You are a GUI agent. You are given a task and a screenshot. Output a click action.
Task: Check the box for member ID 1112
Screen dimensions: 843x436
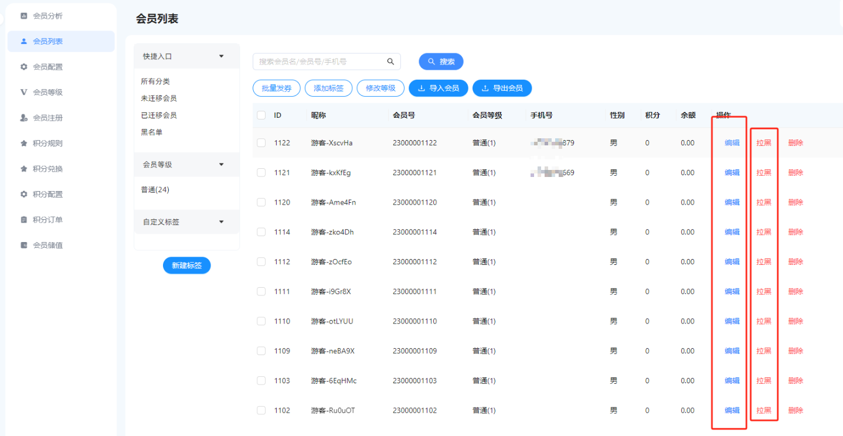261,262
